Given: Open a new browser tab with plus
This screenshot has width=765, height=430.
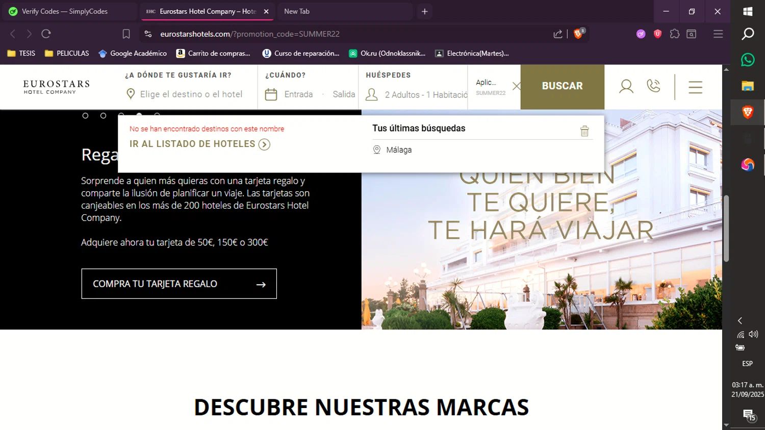Looking at the screenshot, I should coord(424,11).
